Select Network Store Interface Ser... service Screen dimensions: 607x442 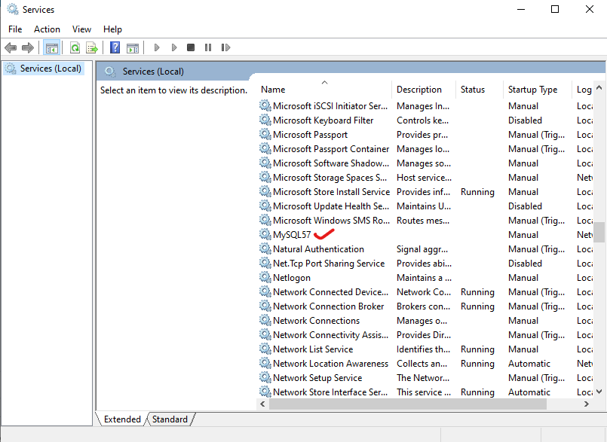[x=330, y=392]
